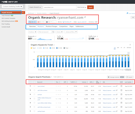This screenshot has height=114, width=135.
Task: Toggle the 51-100 legend checkbox
Action: (57, 48)
